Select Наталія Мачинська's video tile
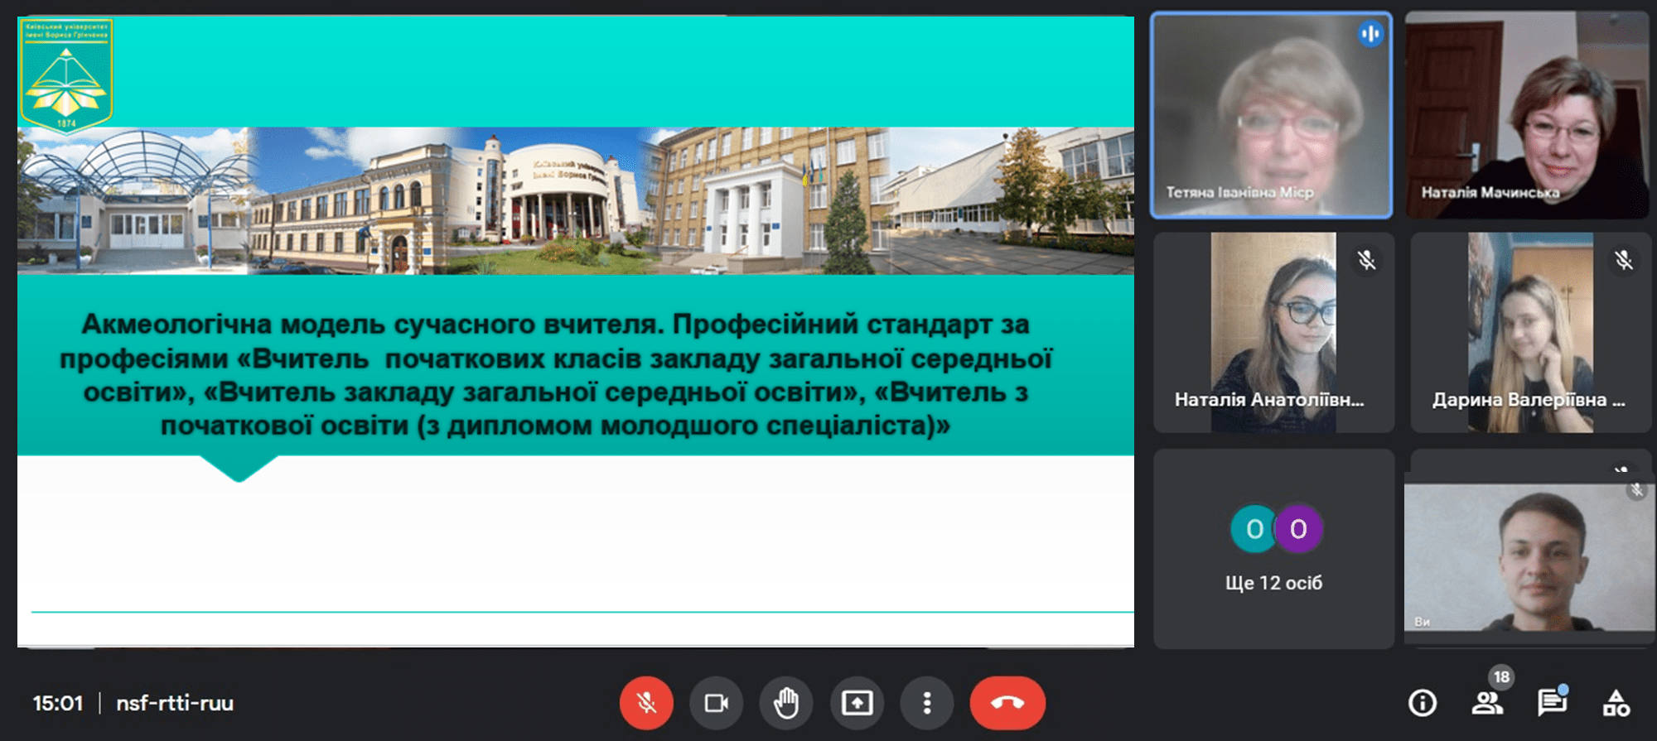Image resolution: width=1657 pixels, height=741 pixels. click(x=1526, y=116)
